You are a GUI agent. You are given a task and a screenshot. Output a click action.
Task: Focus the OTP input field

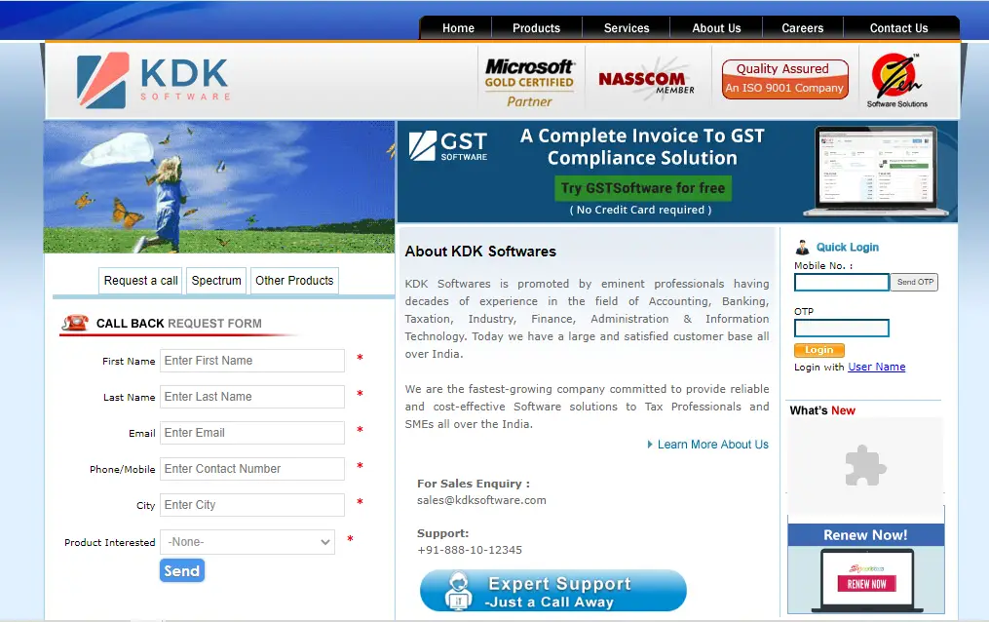pyautogui.click(x=842, y=328)
